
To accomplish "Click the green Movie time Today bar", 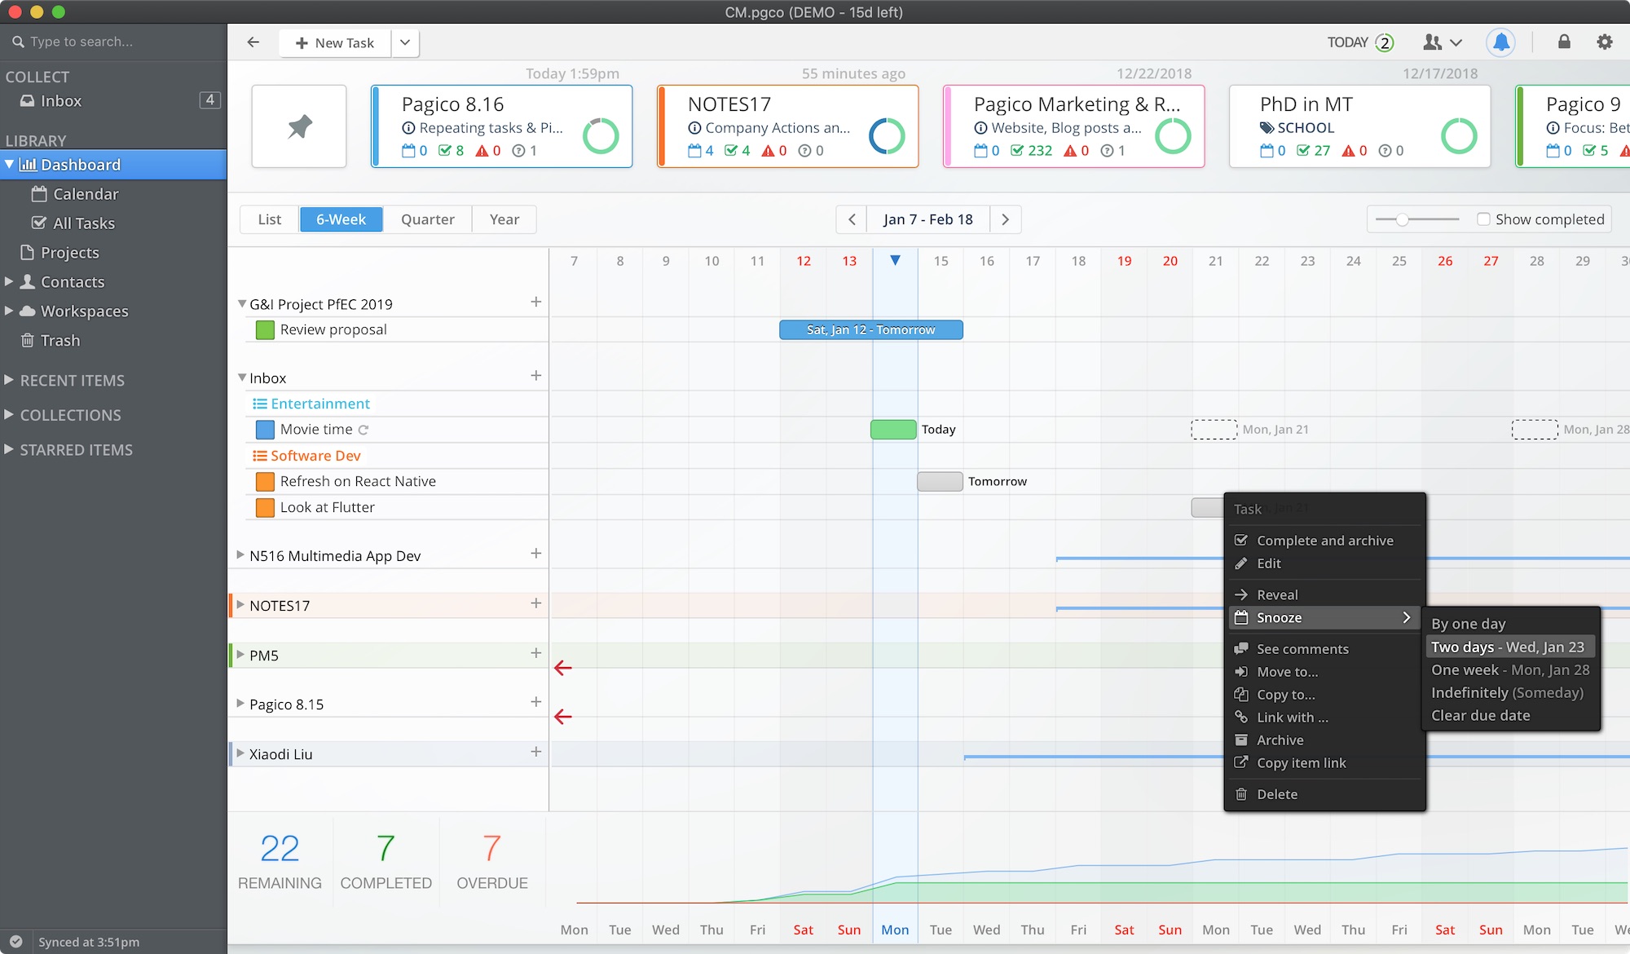I will tap(893, 429).
